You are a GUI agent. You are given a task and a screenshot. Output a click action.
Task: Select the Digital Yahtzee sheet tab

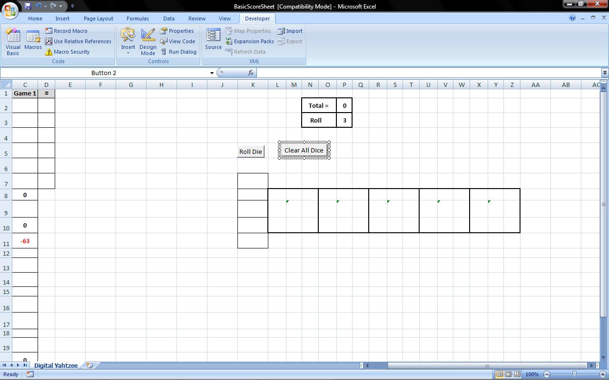[56, 365]
